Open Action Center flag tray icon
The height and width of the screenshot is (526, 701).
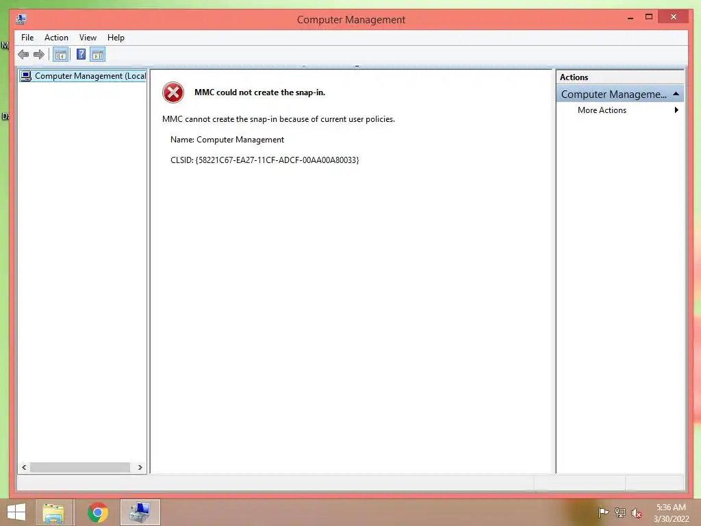click(602, 512)
